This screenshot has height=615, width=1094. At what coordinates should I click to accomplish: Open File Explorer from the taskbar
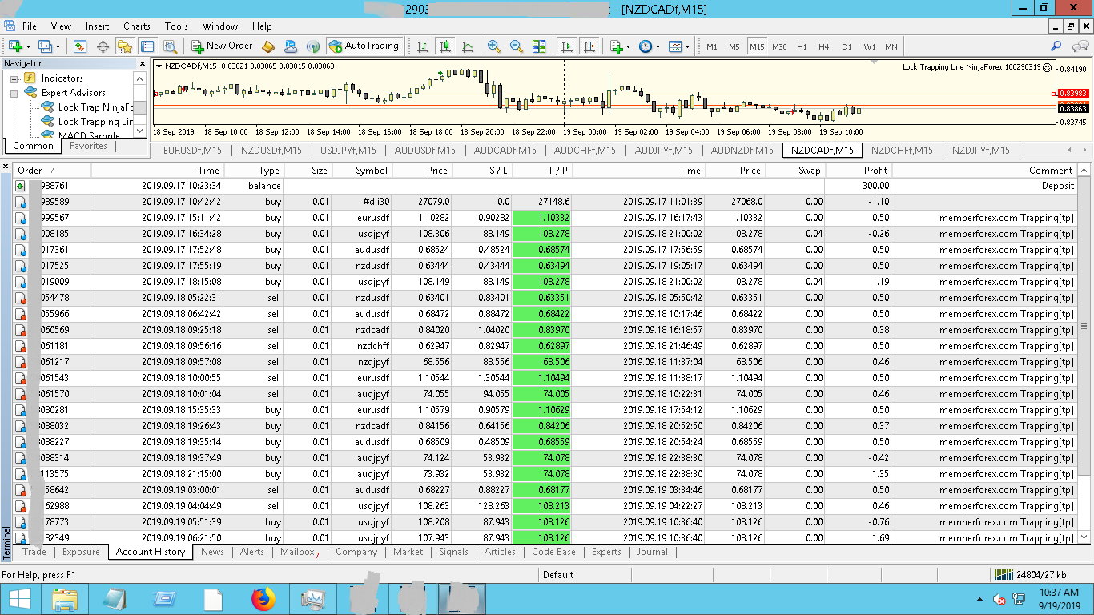point(65,599)
